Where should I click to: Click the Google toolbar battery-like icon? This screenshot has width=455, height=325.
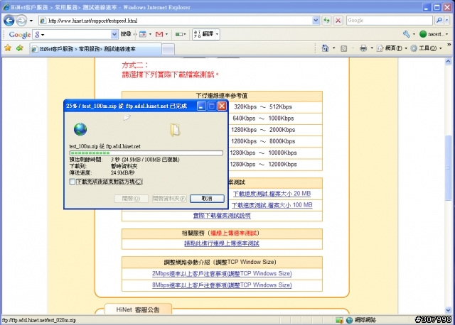(179, 34)
